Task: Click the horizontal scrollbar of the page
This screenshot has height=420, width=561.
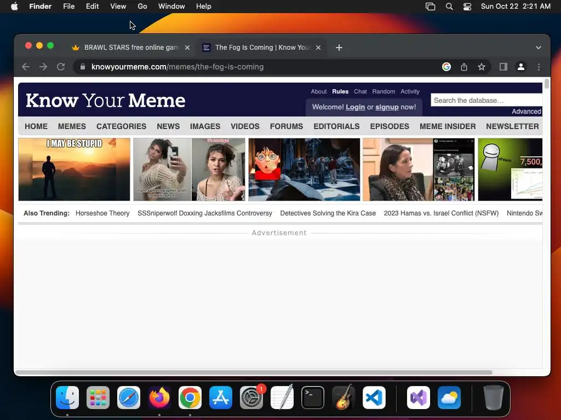Action: coord(254,372)
